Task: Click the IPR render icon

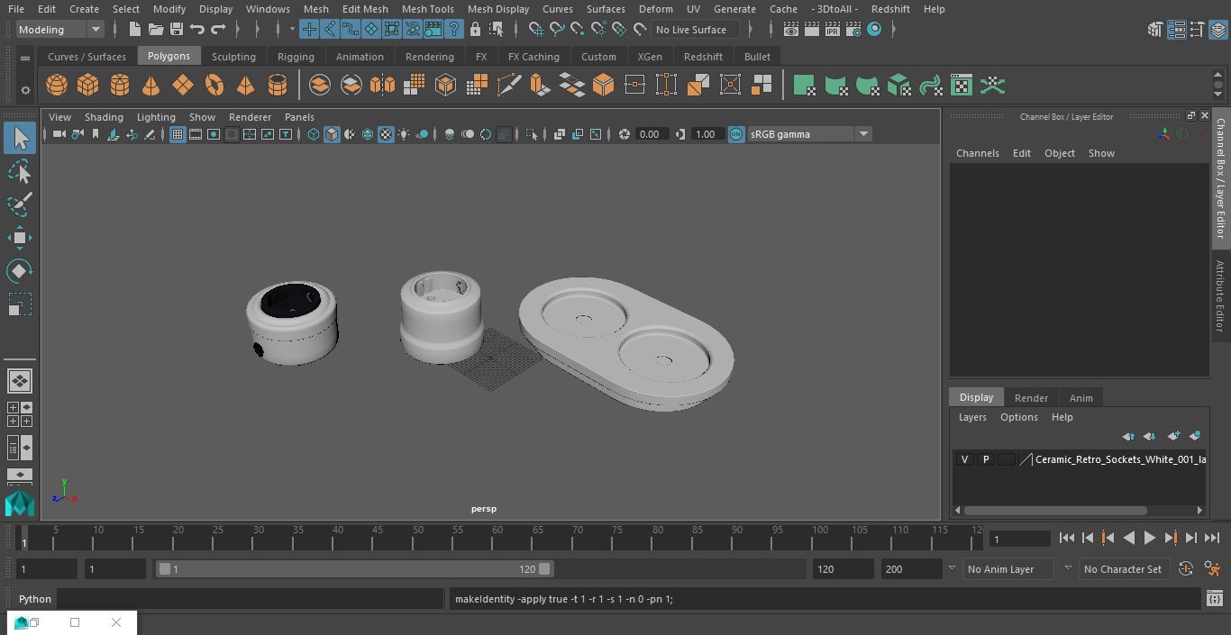Action: (x=832, y=30)
